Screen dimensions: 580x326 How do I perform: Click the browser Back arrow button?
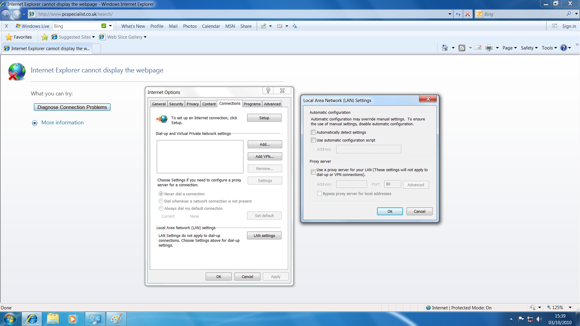(6, 14)
